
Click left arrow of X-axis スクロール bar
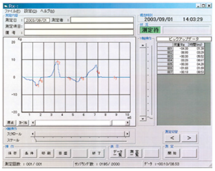point(33,134)
